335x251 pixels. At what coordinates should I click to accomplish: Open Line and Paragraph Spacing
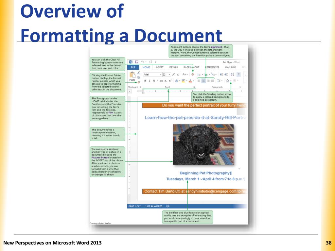tap(219, 81)
